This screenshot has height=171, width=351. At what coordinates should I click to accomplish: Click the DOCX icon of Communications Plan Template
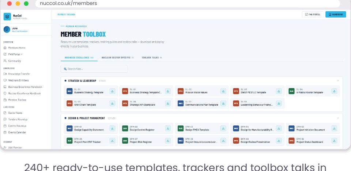(x=180, y=103)
